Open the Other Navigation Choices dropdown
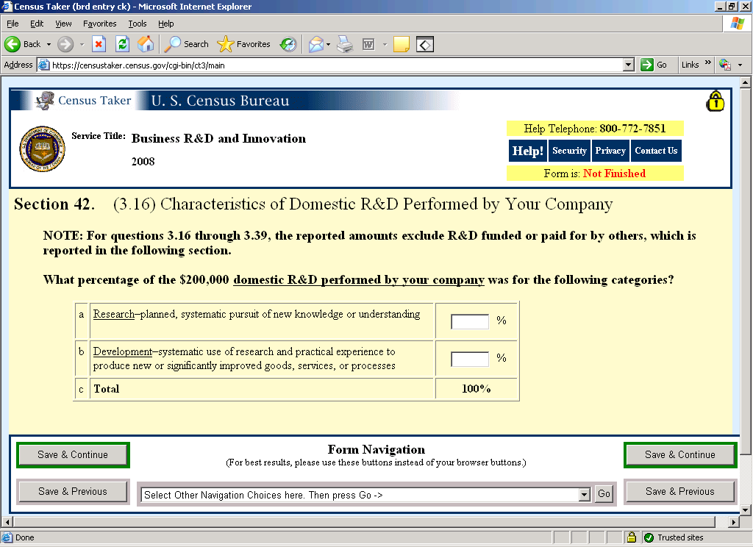The height and width of the screenshot is (547, 753). click(585, 495)
